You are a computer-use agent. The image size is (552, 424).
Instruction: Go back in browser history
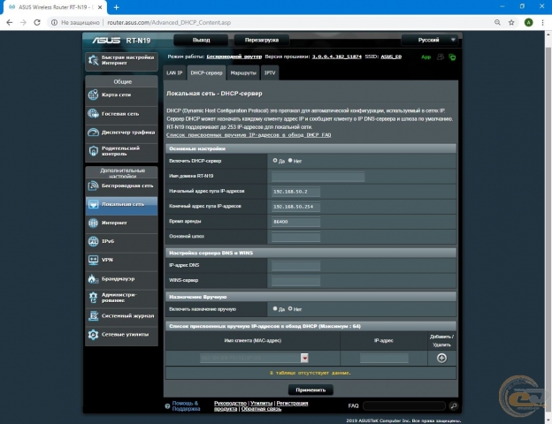pyautogui.click(x=10, y=22)
